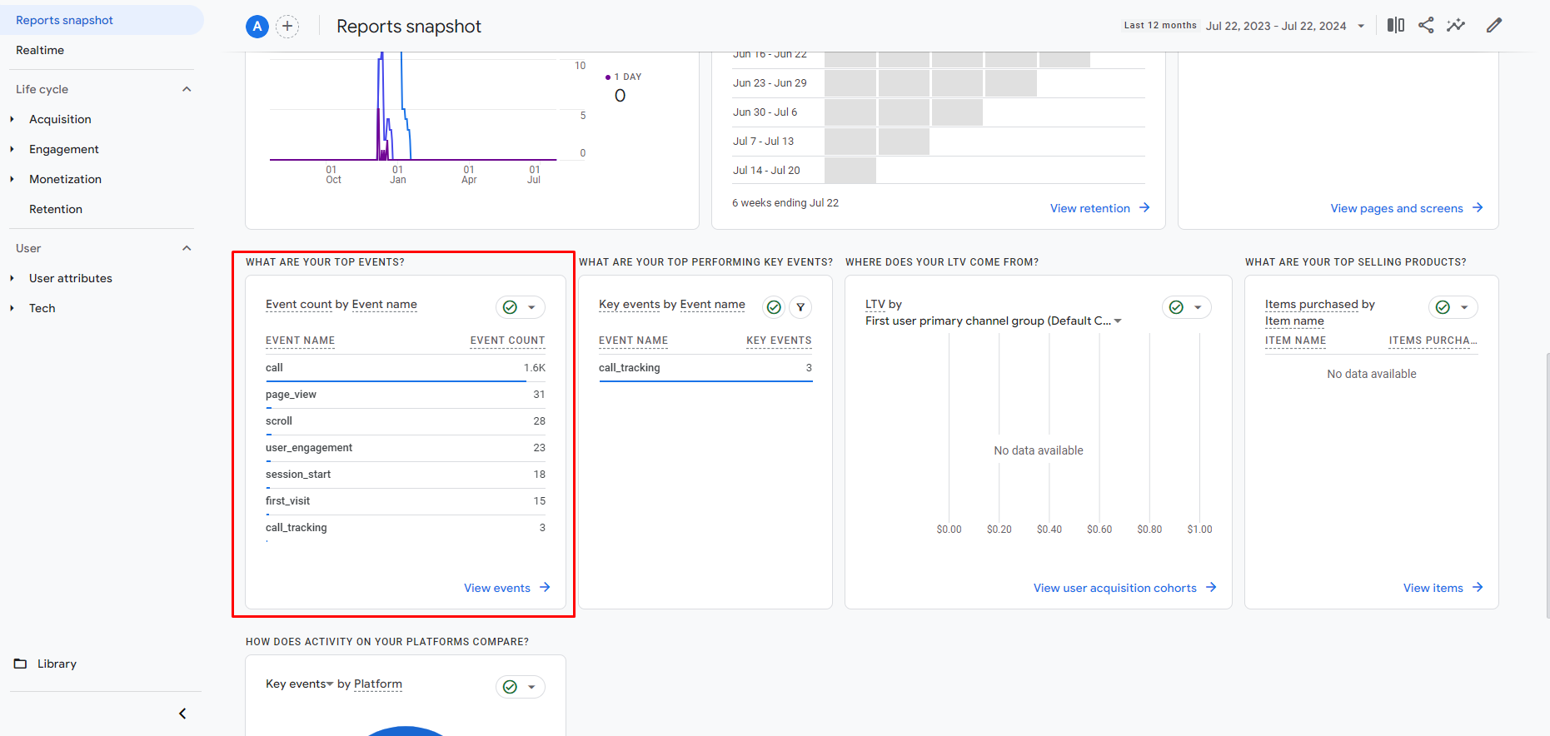Toggle data quality check on Event count card
Image resolution: width=1550 pixels, height=736 pixels.
pyautogui.click(x=511, y=307)
